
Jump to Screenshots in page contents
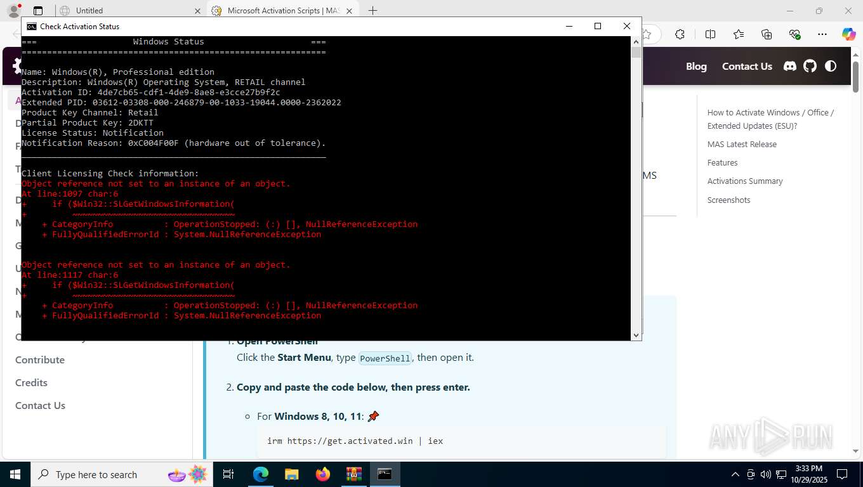coord(728,200)
